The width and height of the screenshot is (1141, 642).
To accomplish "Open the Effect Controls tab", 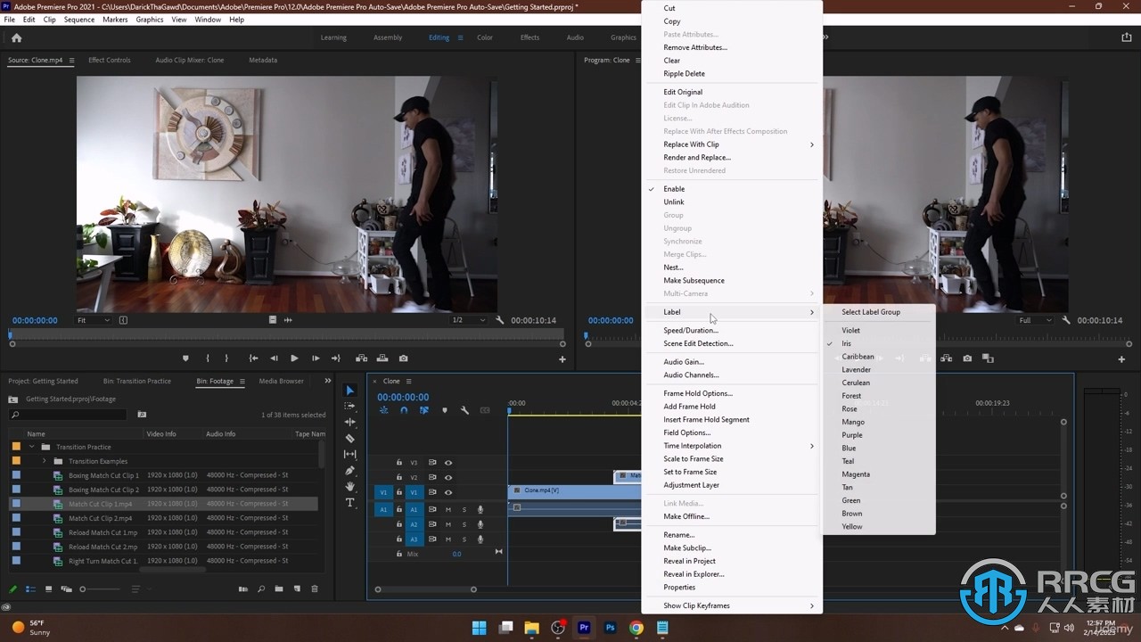I will pyautogui.click(x=110, y=60).
